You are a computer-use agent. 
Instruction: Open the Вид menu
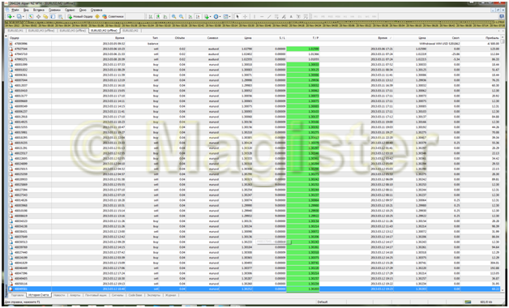(26, 10)
